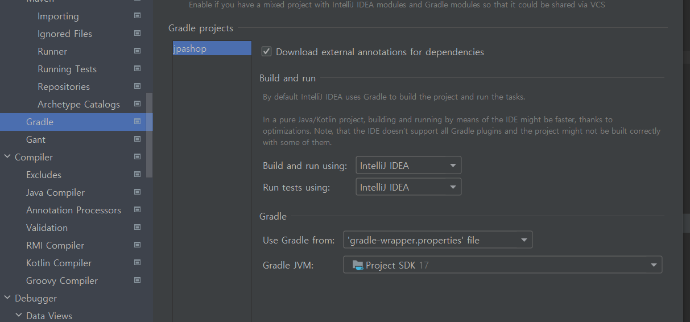
Task: Collapse the Data Views group
Action: pos(18,316)
